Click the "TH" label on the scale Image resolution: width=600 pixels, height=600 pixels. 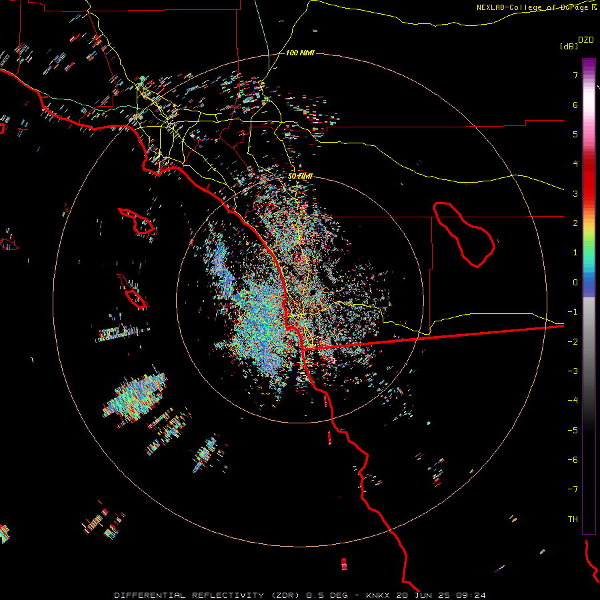[573, 519]
